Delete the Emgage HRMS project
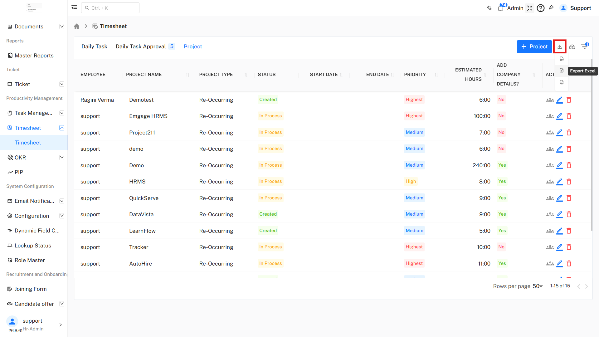 tap(569, 116)
